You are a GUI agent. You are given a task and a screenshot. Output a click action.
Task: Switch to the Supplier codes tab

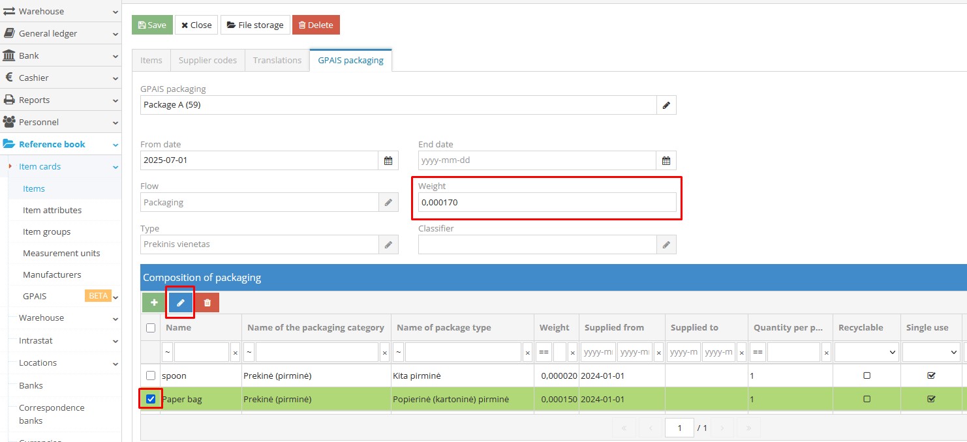pos(207,60)
